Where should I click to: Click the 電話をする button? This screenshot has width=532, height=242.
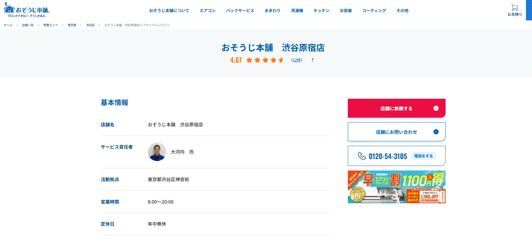[424, 156]
